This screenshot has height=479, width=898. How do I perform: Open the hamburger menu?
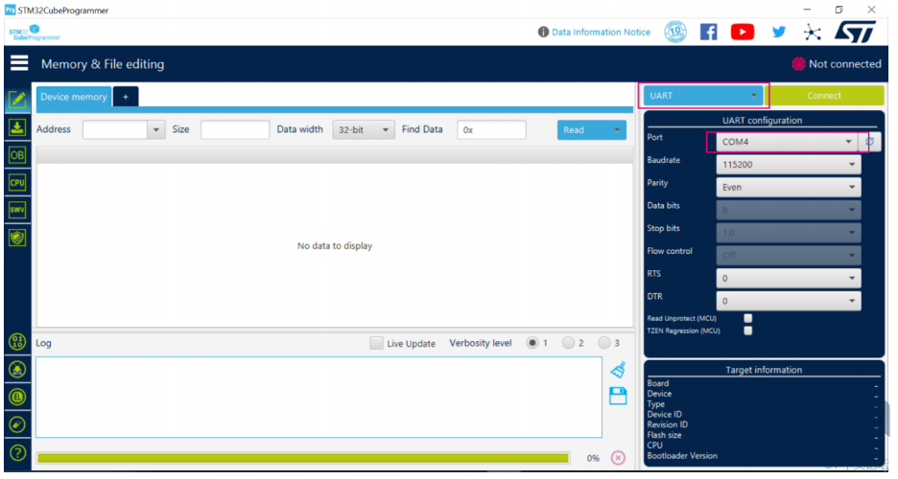coord(19,63)
